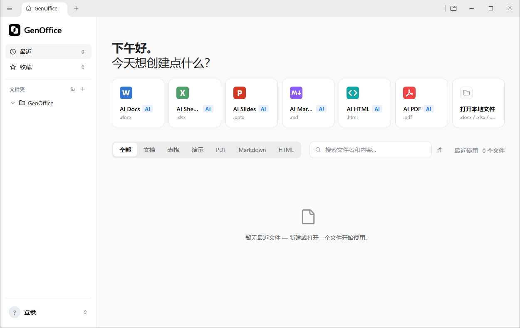520x328 pixels.
Task: Select the HTML filter tab
Action: tap(286, 150)
